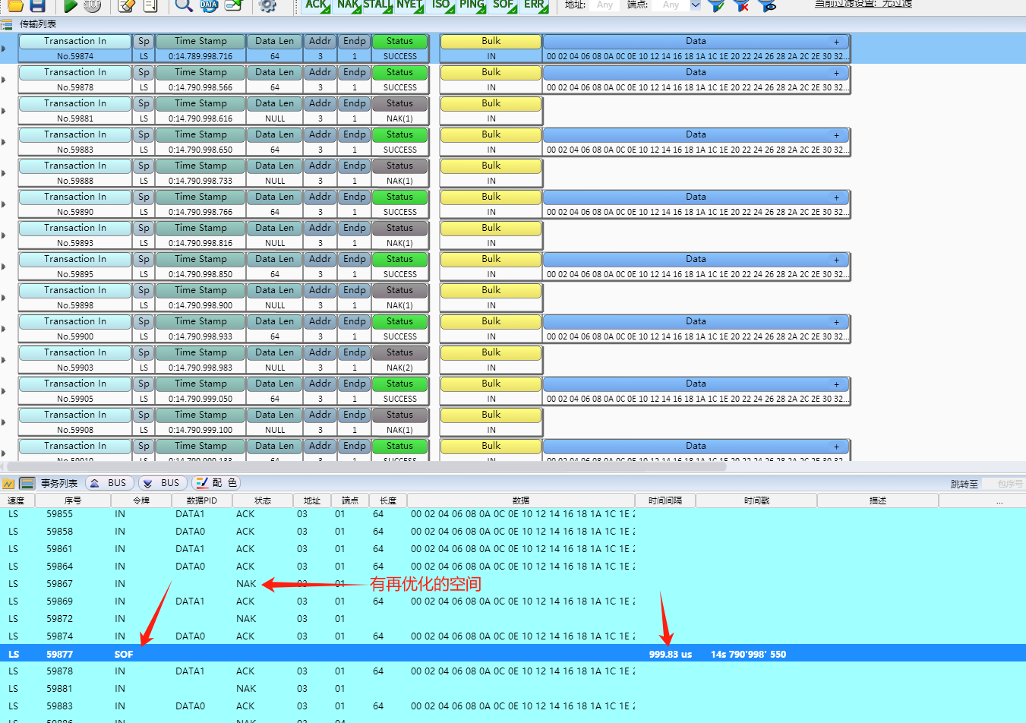Click the 事务列表 panel label

point(59,483)
